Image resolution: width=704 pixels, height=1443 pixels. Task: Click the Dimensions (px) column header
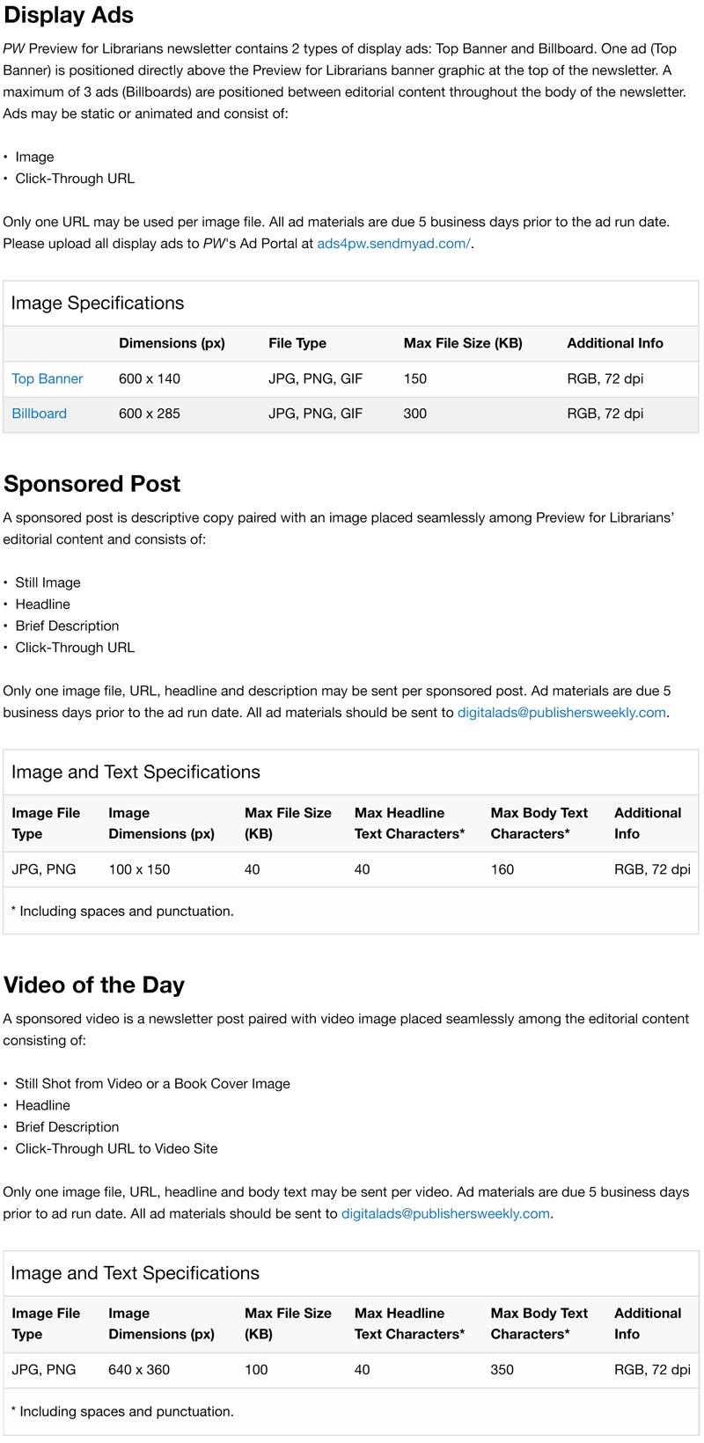point(172,344)
